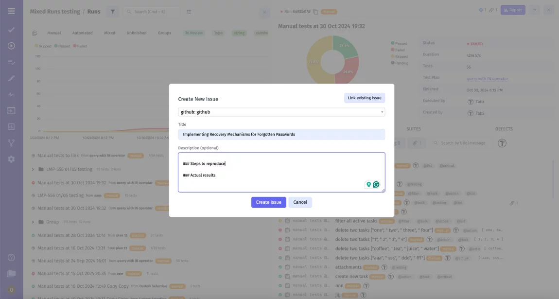Open the Link existing issue option

[x=364, y=98]
